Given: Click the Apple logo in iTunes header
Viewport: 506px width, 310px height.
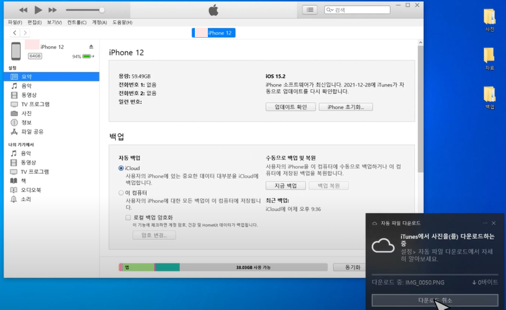Looking at the screenshot, I should click(213, 11).
